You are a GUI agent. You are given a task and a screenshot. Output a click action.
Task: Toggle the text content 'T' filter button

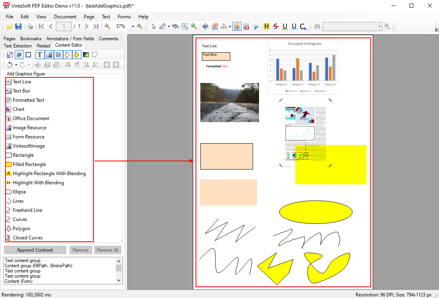(x=40, y=55)
